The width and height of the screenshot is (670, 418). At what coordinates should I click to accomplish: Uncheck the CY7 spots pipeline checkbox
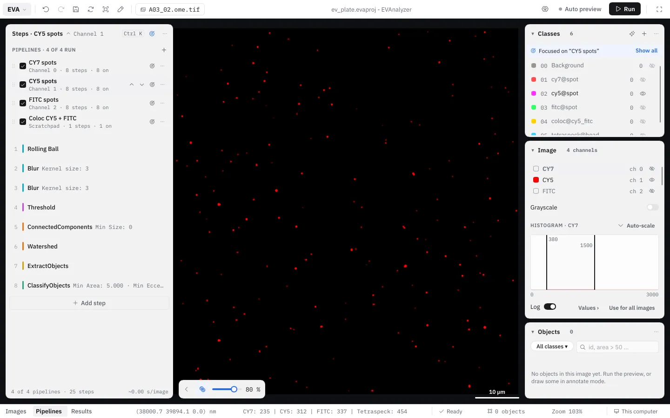(x=23, y=66)
